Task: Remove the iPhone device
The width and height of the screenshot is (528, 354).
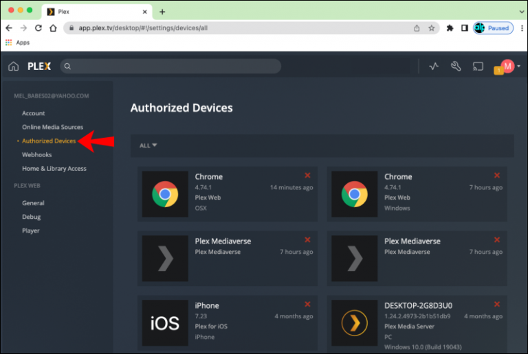Action: [307, 305]
